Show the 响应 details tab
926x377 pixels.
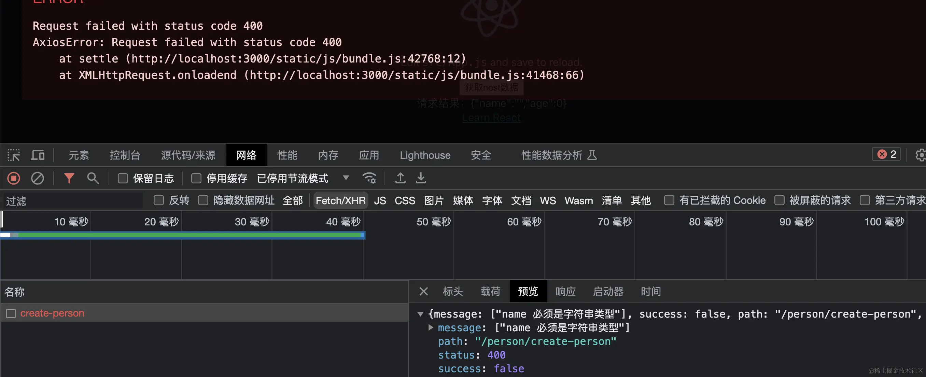(565, 292)
